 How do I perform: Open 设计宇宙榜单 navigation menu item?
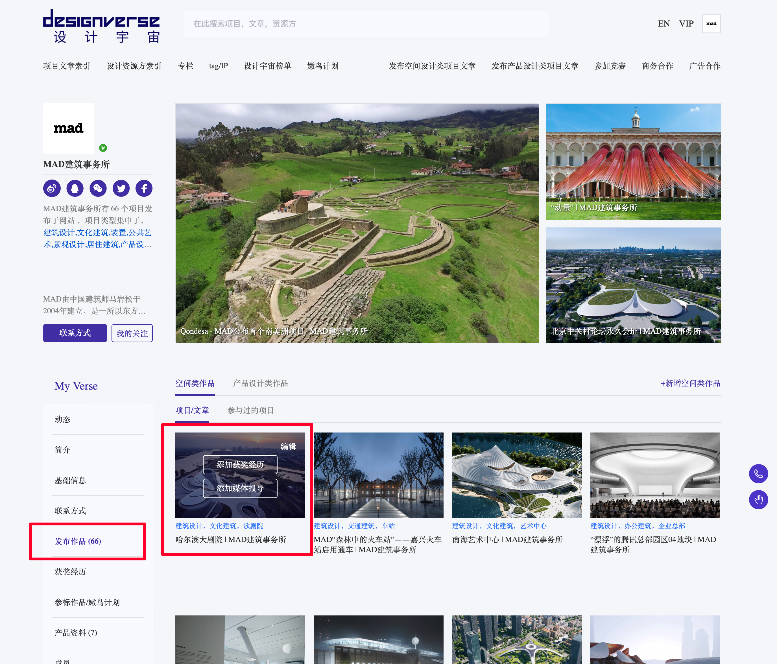click(267, 66)
